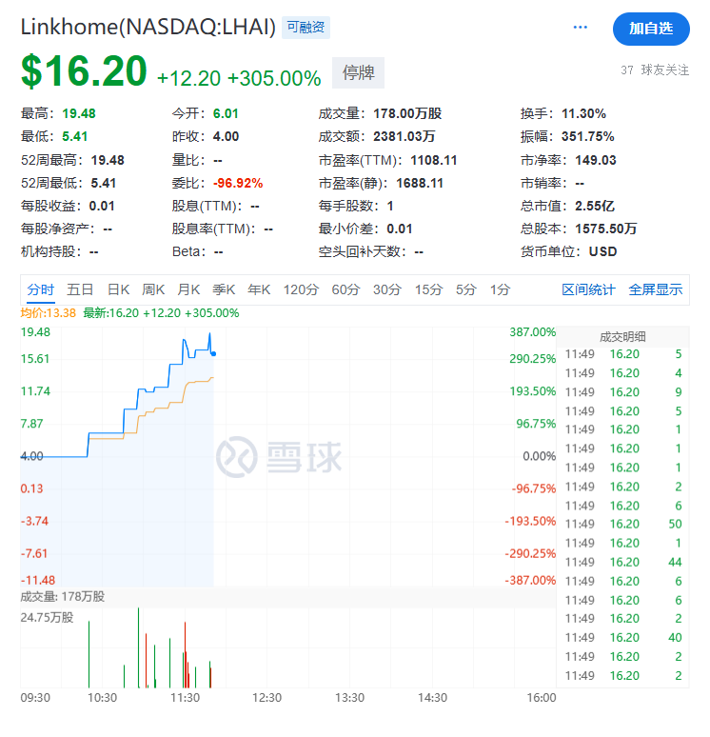
Task: Switch to the 5分 interval tab
Action: pyautogui.click(x=465, y=289)
